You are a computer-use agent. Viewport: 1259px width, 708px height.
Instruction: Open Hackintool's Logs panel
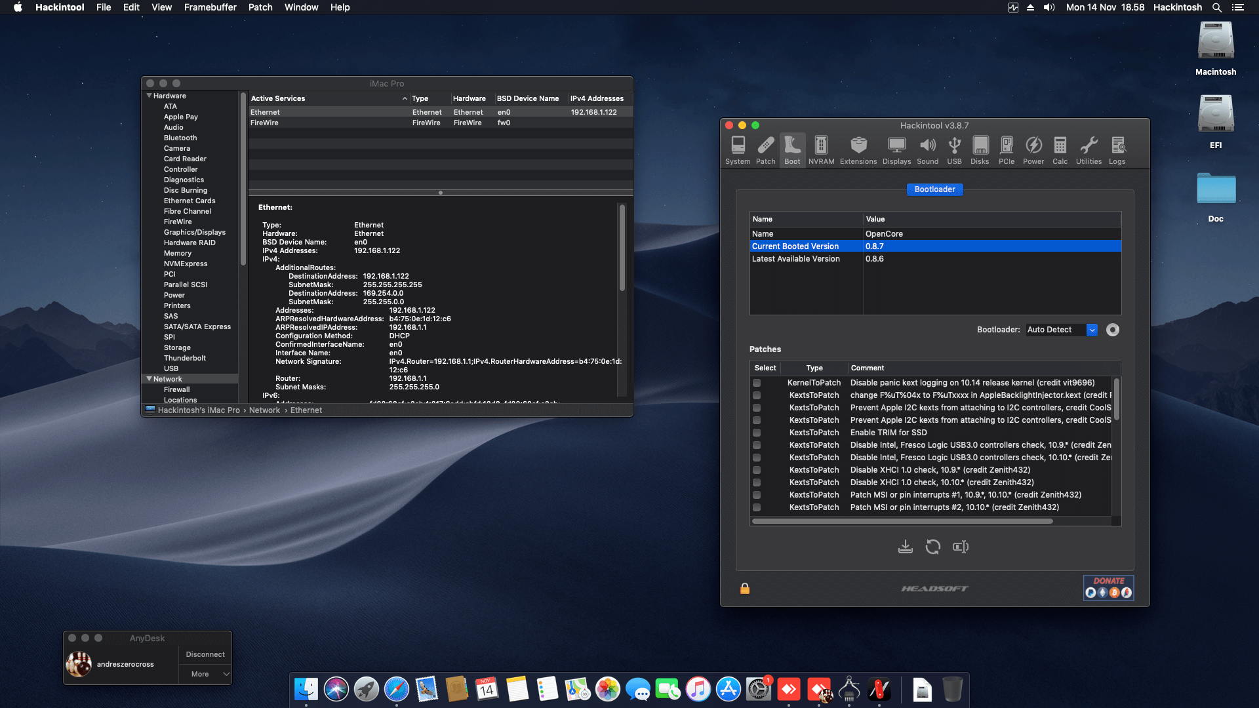[x=1117, y=149]
